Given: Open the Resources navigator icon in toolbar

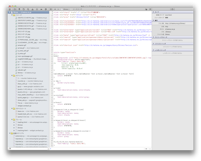Looking at the screenshot, I should 15,9.
